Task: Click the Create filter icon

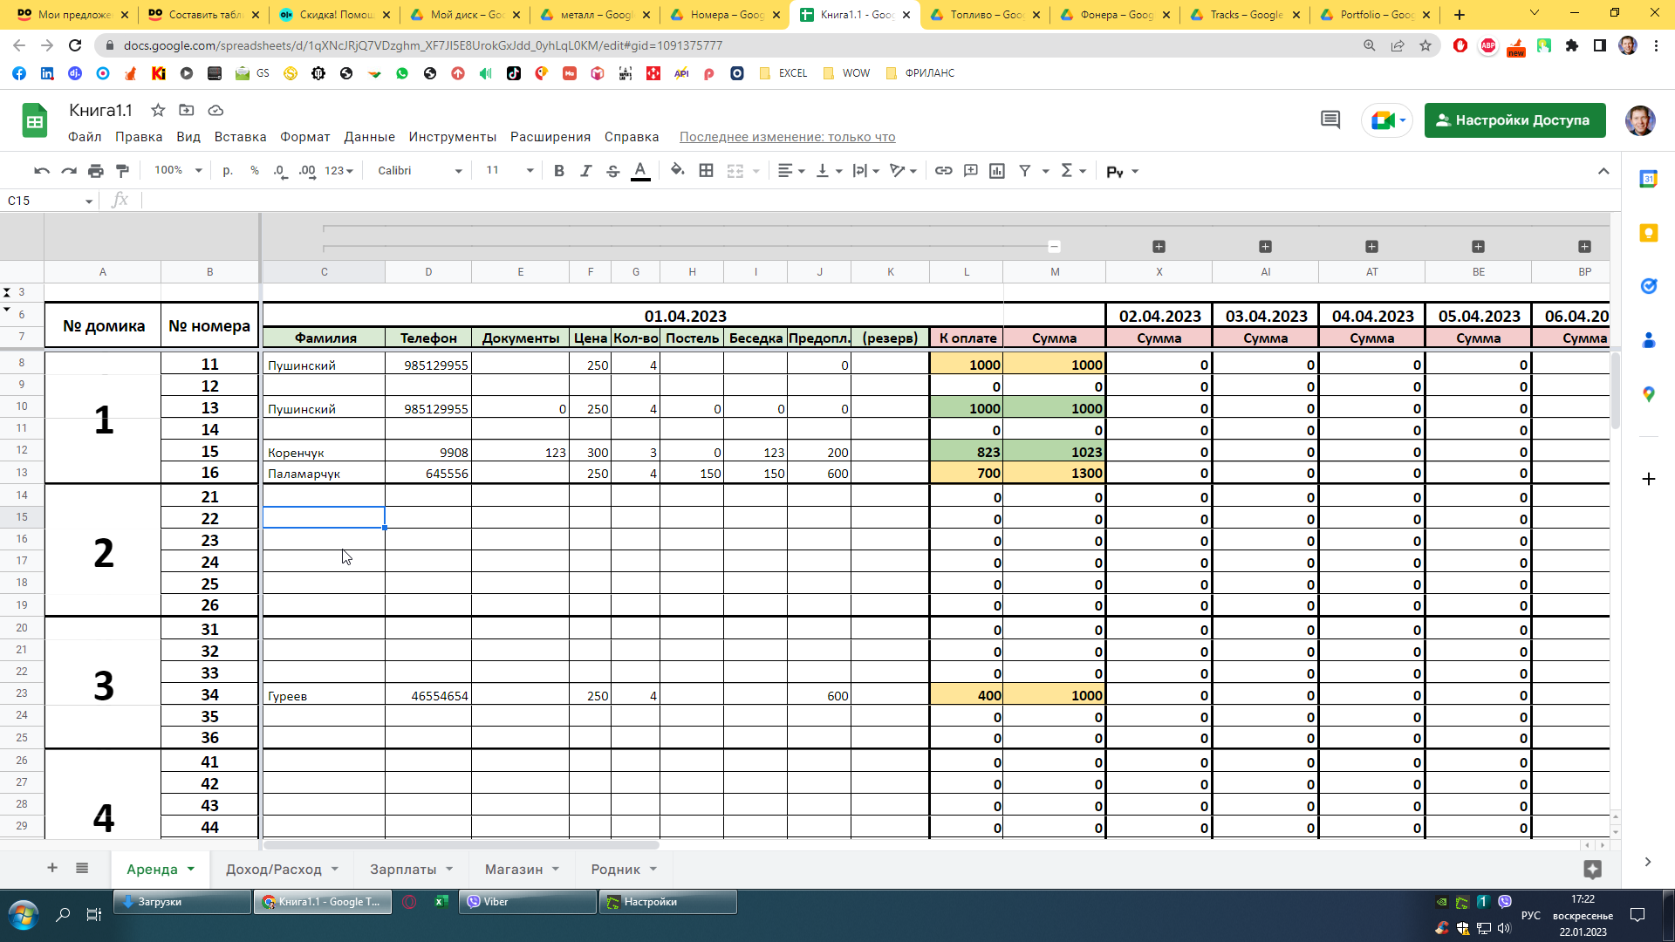Action: click(x=1025, y=171)
